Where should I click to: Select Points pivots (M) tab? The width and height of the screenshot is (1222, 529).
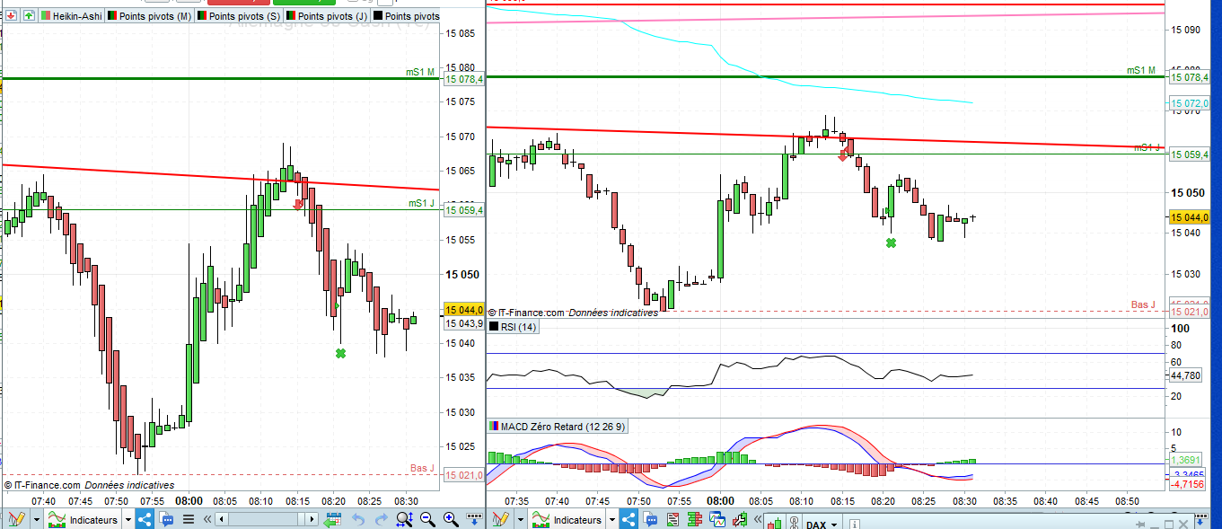point(148,16)
